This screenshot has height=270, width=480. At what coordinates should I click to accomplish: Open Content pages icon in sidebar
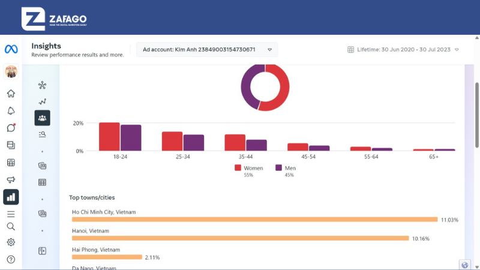coord(11,145)
